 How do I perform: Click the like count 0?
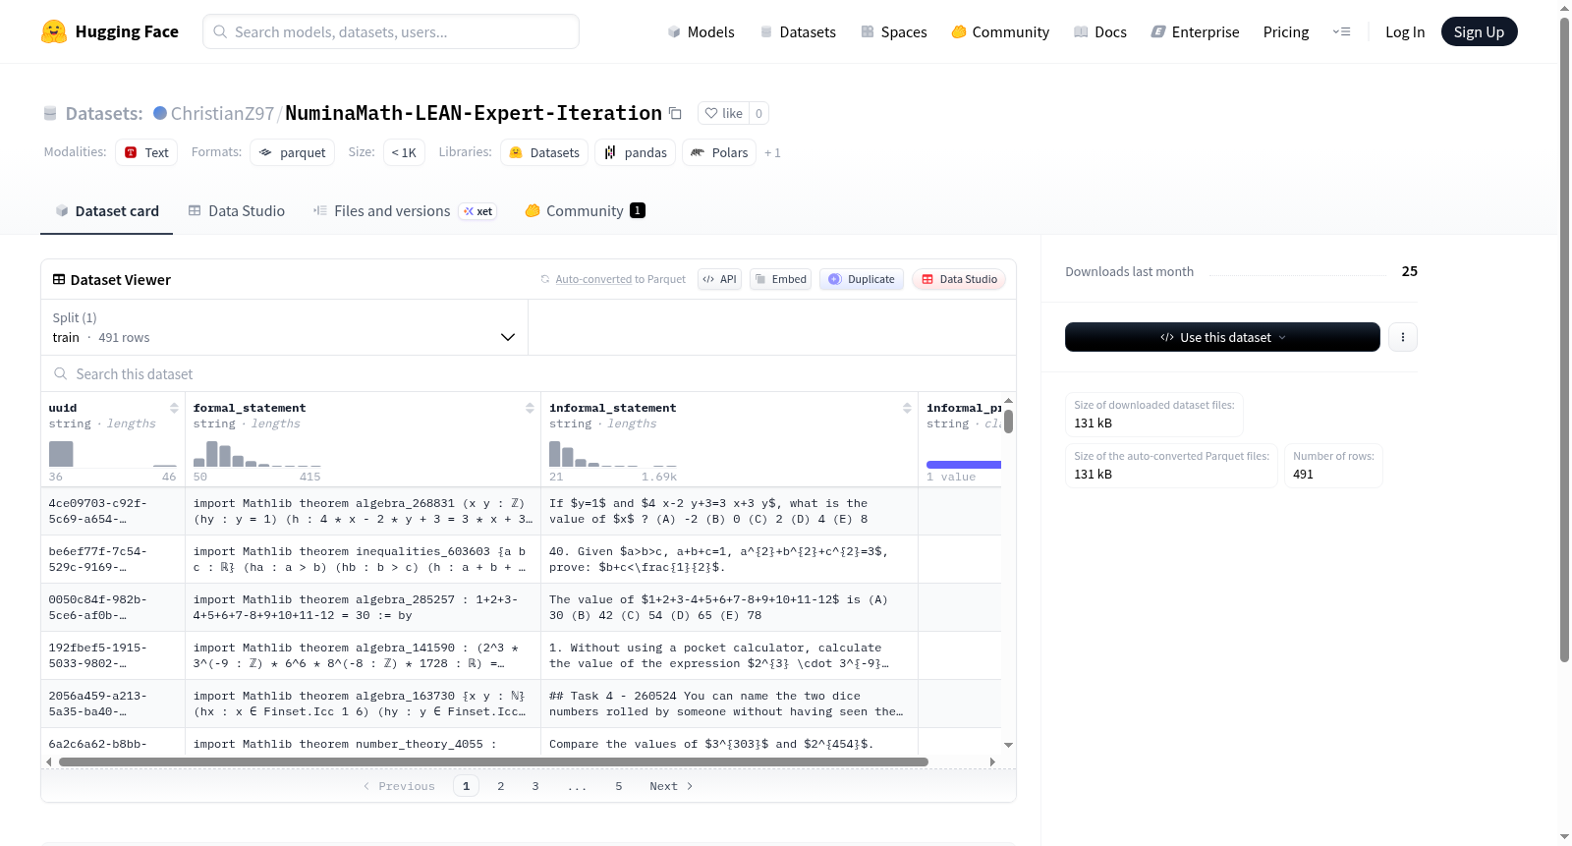click(x=758, y=113)
